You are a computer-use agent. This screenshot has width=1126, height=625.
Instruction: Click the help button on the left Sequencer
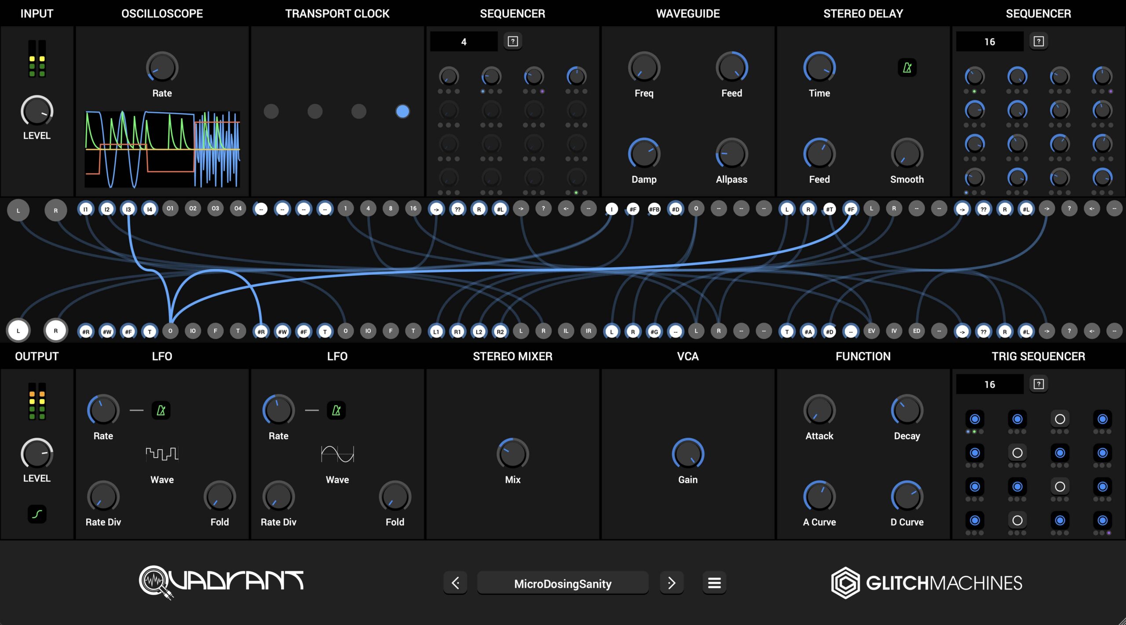[513, 41]
